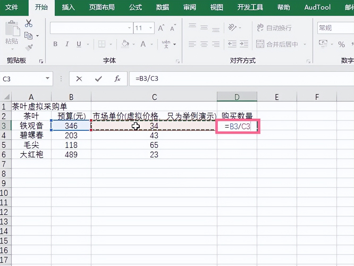Screen dimensions: 354x266
Task: Open the fill color dropdown arrow
Action: [134, 44]
